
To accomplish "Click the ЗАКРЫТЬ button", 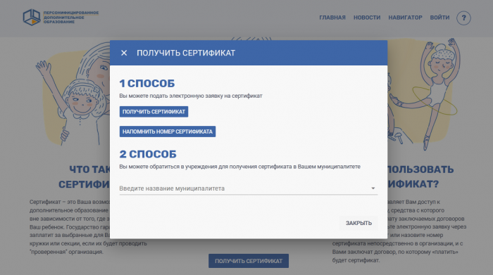I will click(358, 223).
